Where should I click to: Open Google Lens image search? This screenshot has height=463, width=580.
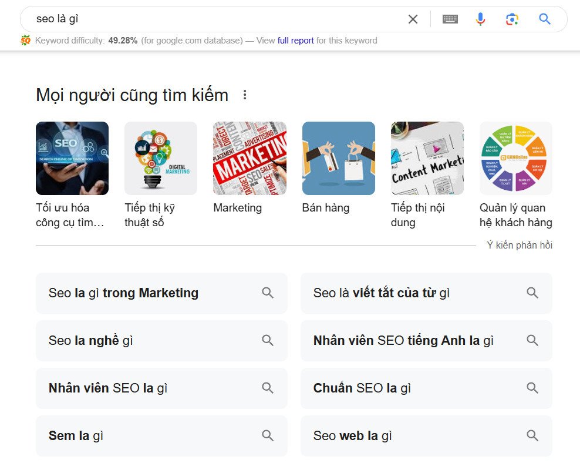click(x=512, y=18)
